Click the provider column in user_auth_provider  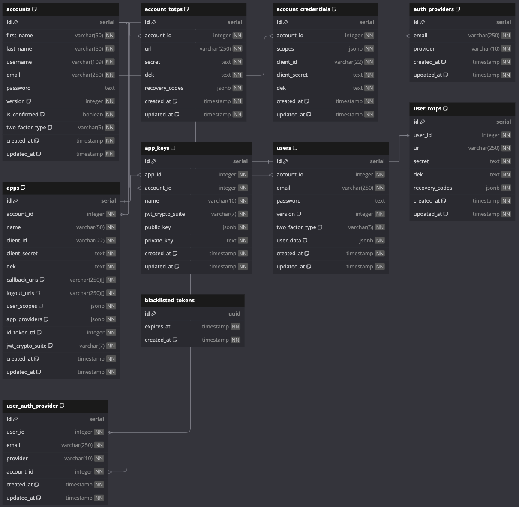pos(55,459)
